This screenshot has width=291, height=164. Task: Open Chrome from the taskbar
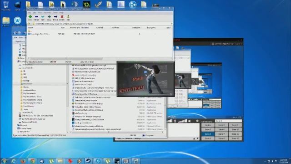(32, 161)
